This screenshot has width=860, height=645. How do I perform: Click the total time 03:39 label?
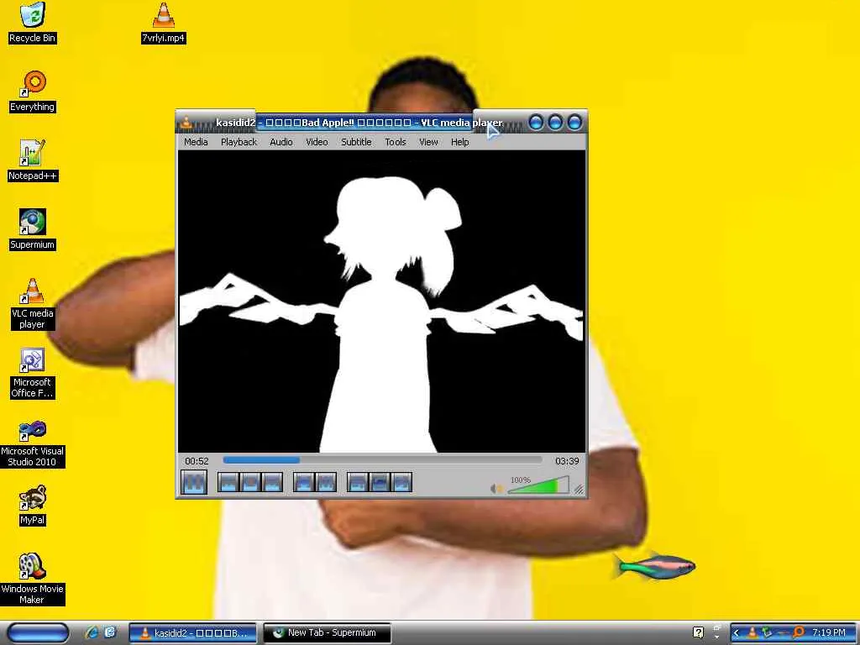coord(567,461)
